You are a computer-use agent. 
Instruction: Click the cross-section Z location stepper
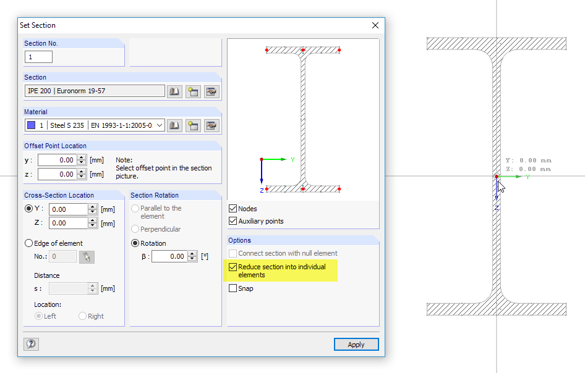pos(93,223)
